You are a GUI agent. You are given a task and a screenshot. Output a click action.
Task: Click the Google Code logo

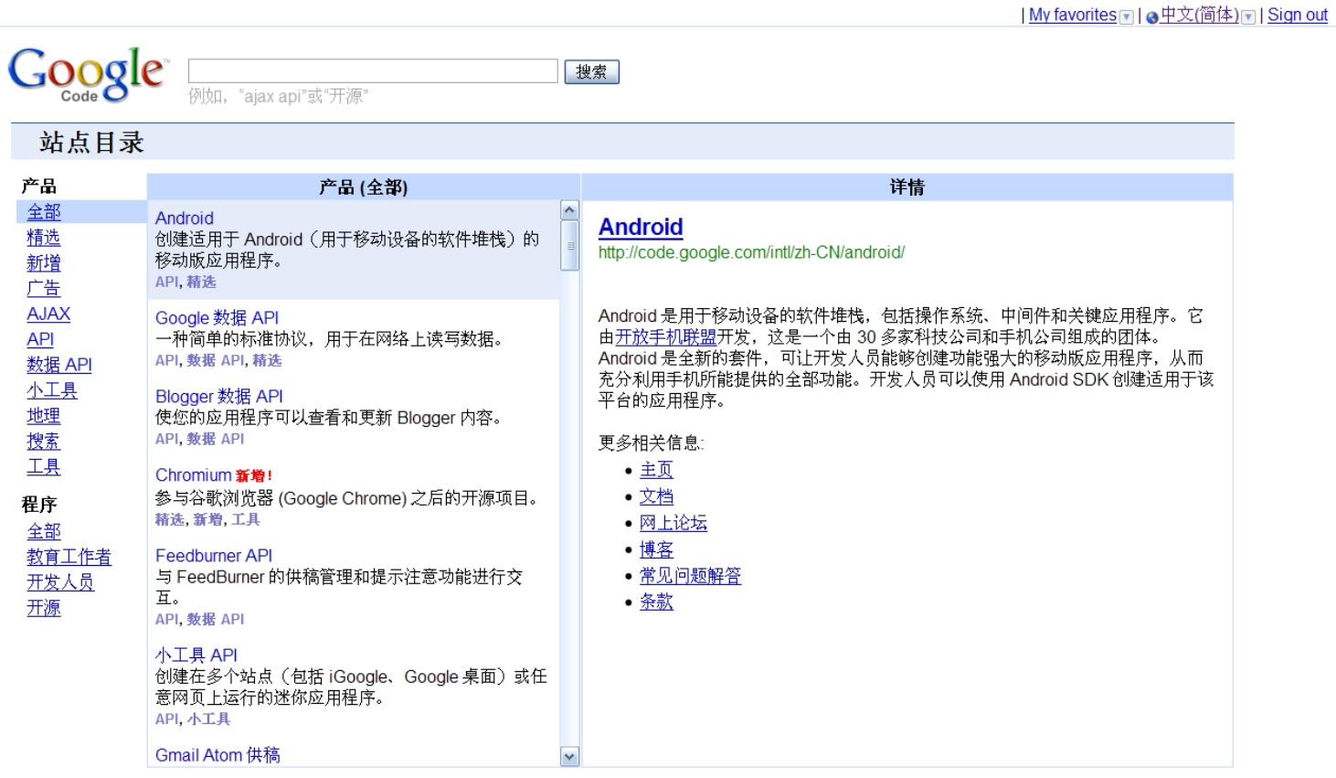pyautogui.click(x=88, y=74)
